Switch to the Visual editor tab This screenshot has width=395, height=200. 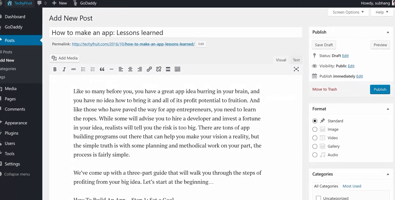coord(281,60)
